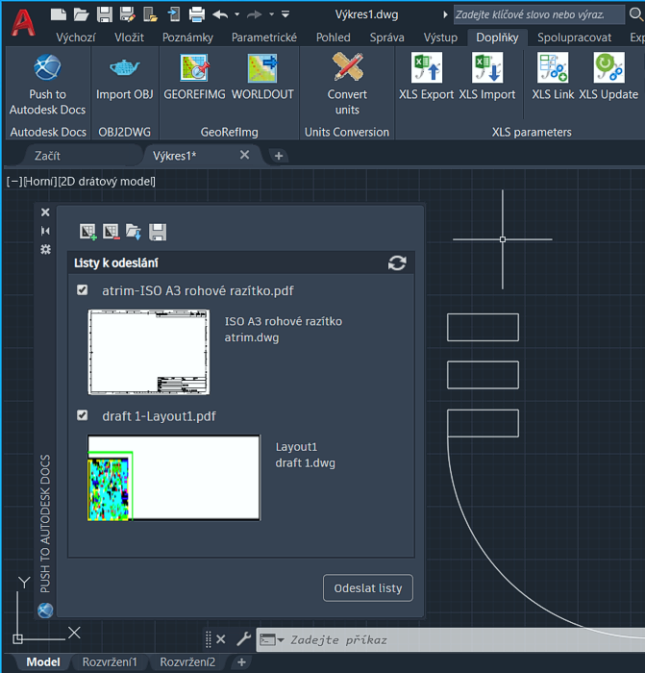Click the XLS Export icon
Viewport: 645px width, 673px height.
click(427, 68)
